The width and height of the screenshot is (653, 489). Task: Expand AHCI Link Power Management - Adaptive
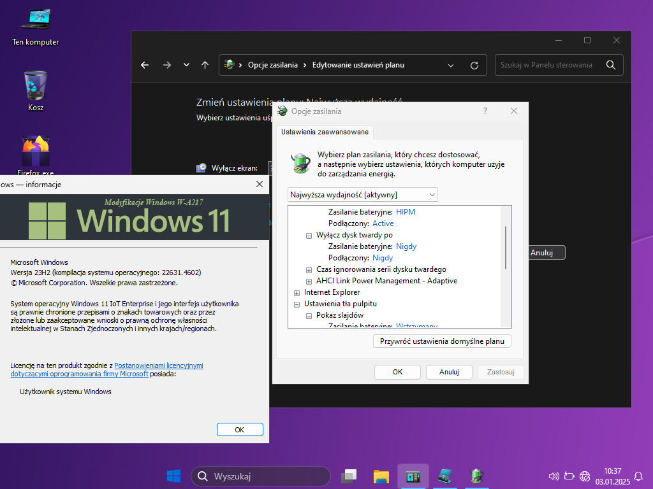[x=309, y=281]
